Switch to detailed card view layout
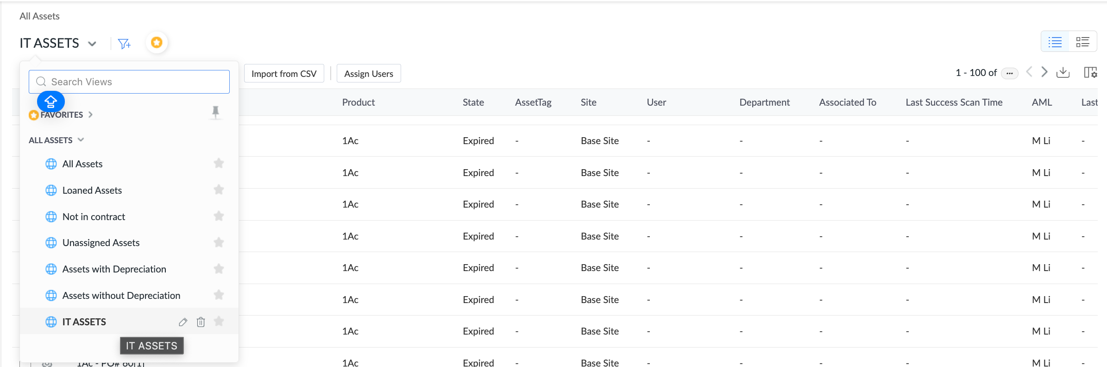The width and height of the screenshot is (1107, 367). point(1082,43)
